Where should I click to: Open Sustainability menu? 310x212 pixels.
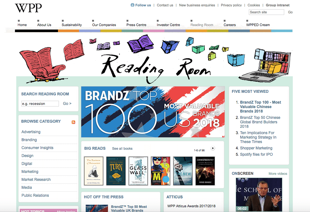(72, 25)
